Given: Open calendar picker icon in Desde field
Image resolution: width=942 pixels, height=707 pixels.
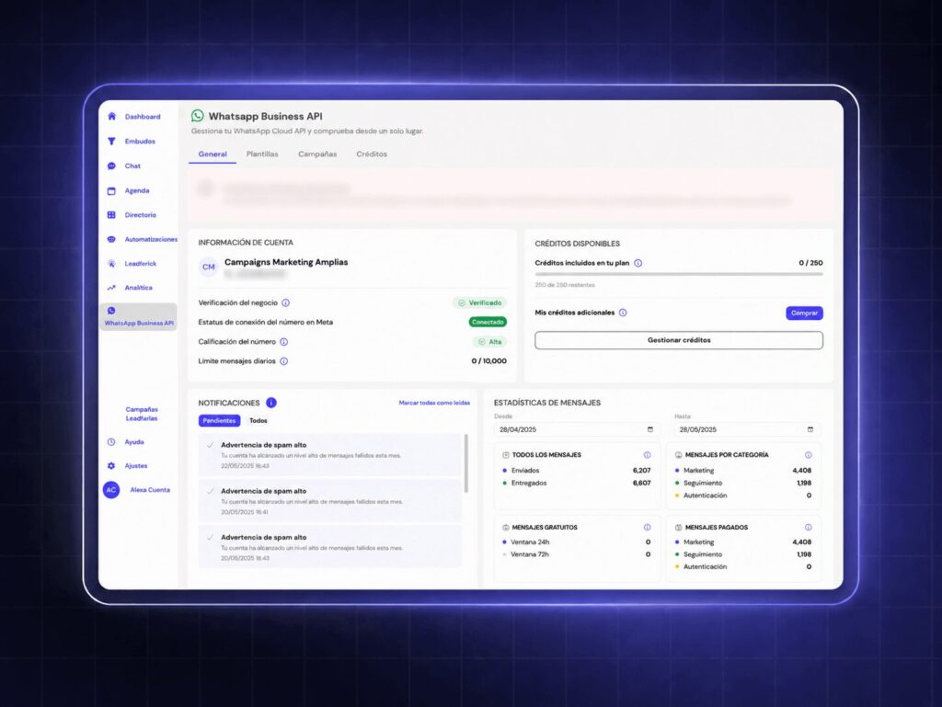Looking at the screenshot, I should pos(650,429).
